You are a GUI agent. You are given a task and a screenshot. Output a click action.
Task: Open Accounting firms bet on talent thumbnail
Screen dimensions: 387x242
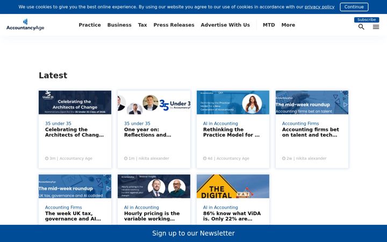pyautogui.click(x=312, y=102)
